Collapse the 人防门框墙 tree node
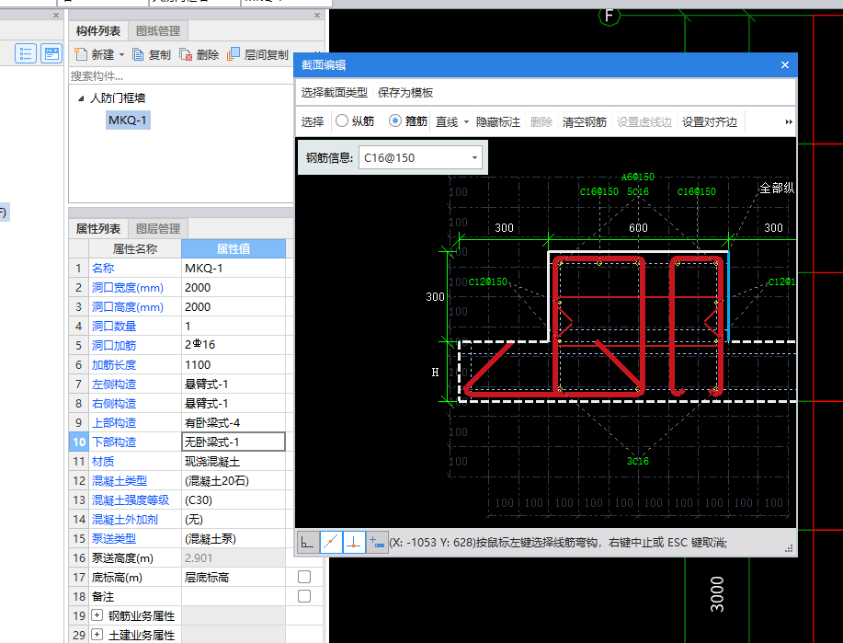The width and height of the screenshot is (843, 643). click(81, 98)
